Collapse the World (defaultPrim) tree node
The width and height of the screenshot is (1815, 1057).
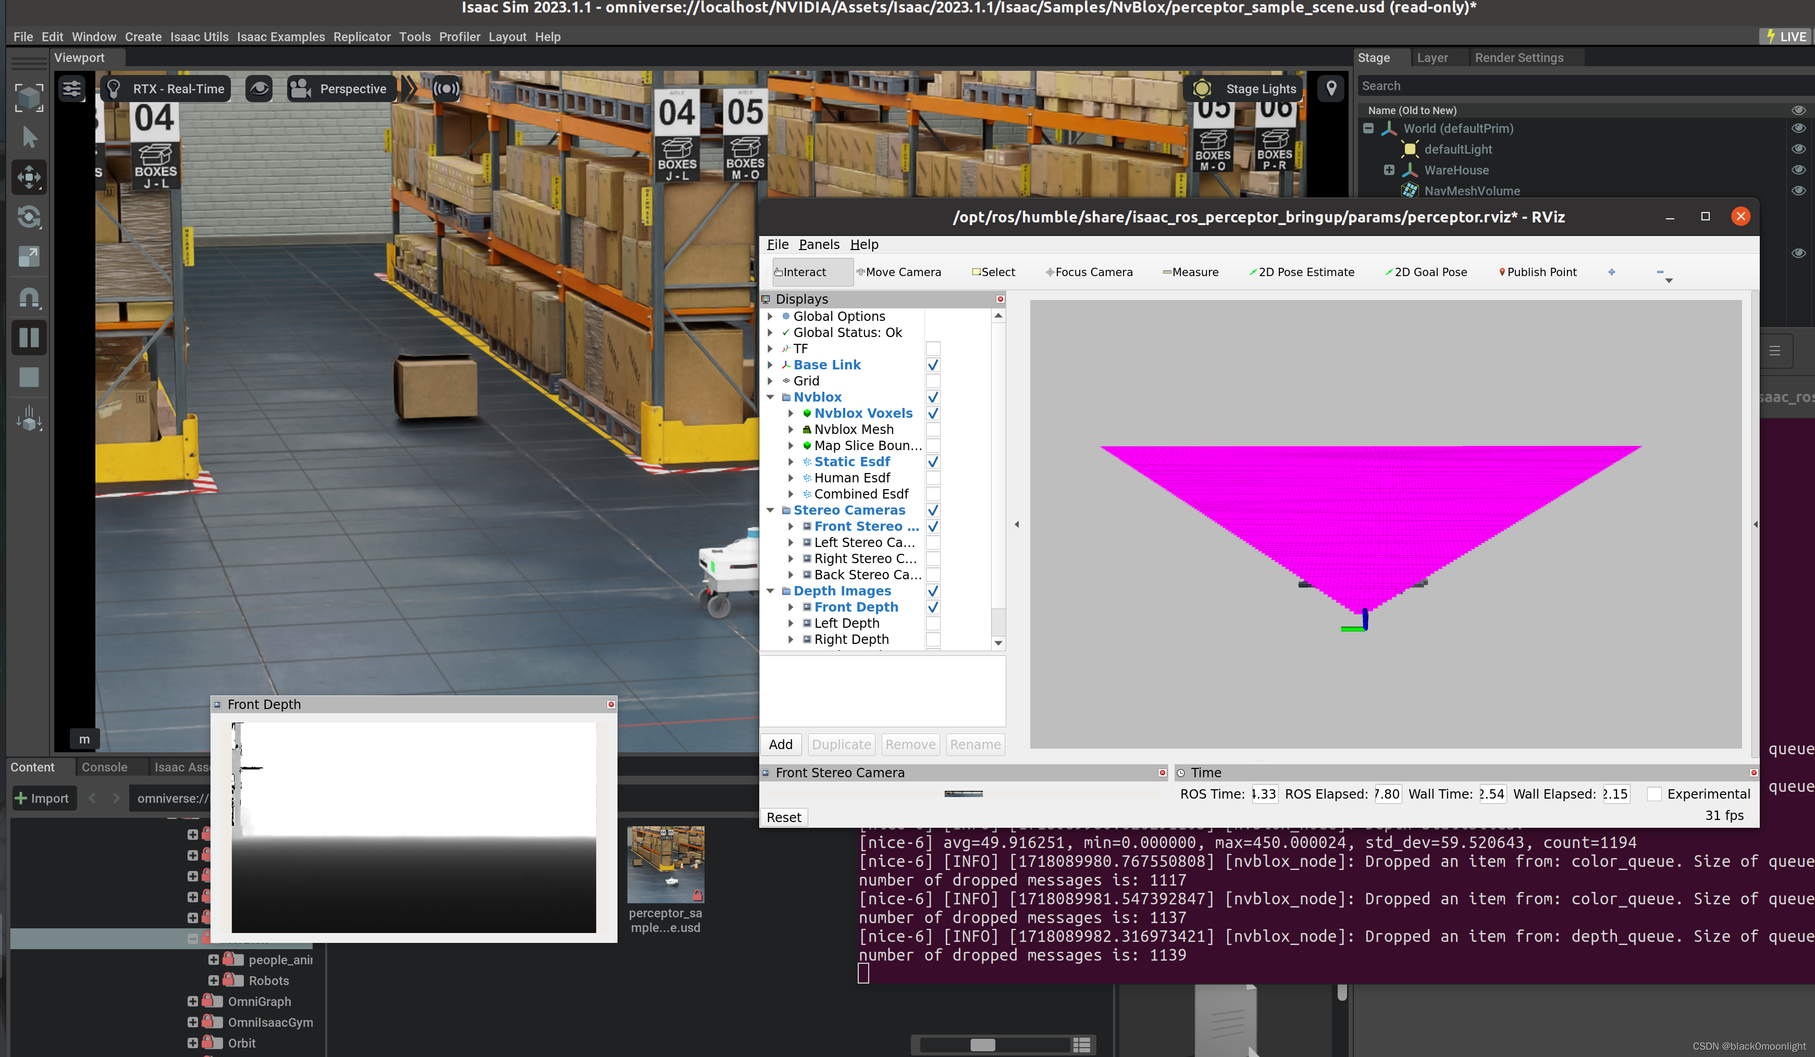coord(1368,128)
